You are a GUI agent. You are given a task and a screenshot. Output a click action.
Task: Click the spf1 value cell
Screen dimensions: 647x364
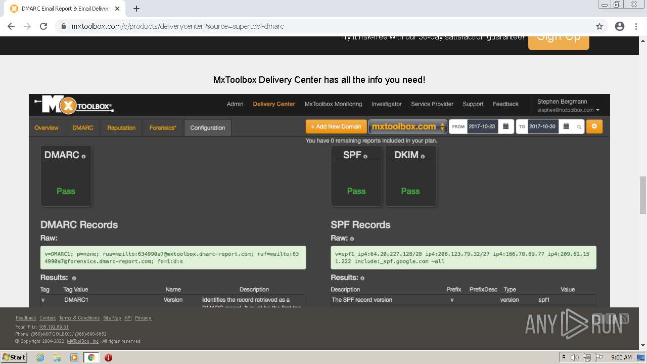point(544,300)
